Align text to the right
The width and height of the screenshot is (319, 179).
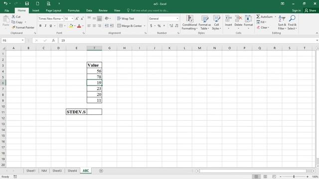coord(99,26)
